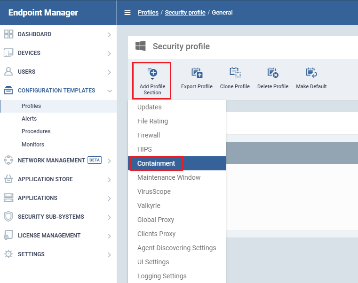Expand the Network Management chevron
358x283 pixels.
point(109,161)
